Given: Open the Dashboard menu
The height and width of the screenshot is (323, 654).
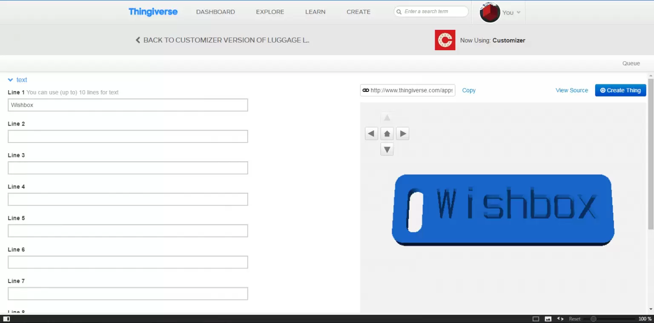Looking at the screenshot, I should pyautogui.click(x=215, y=12).
